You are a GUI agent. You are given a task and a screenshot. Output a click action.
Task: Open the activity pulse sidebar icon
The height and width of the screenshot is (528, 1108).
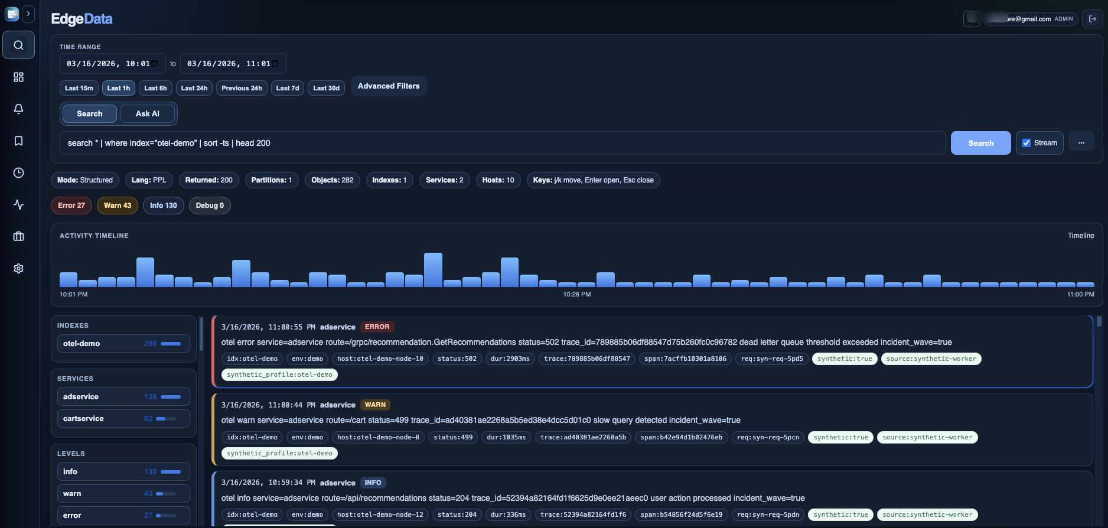point(19,205)
